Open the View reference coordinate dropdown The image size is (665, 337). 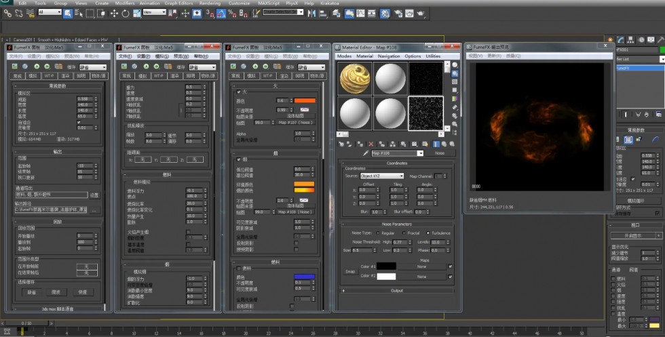pyautogui.click(x=154, y=12)
